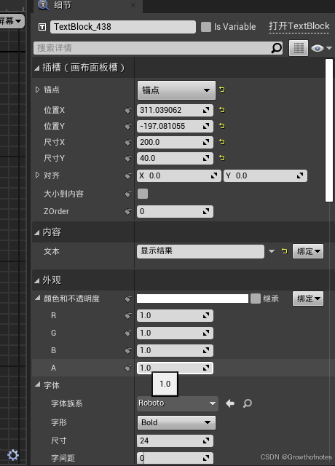Reset the Anchors property to default
The width and height of the screenshot is (335, 466).
[221, 90]
